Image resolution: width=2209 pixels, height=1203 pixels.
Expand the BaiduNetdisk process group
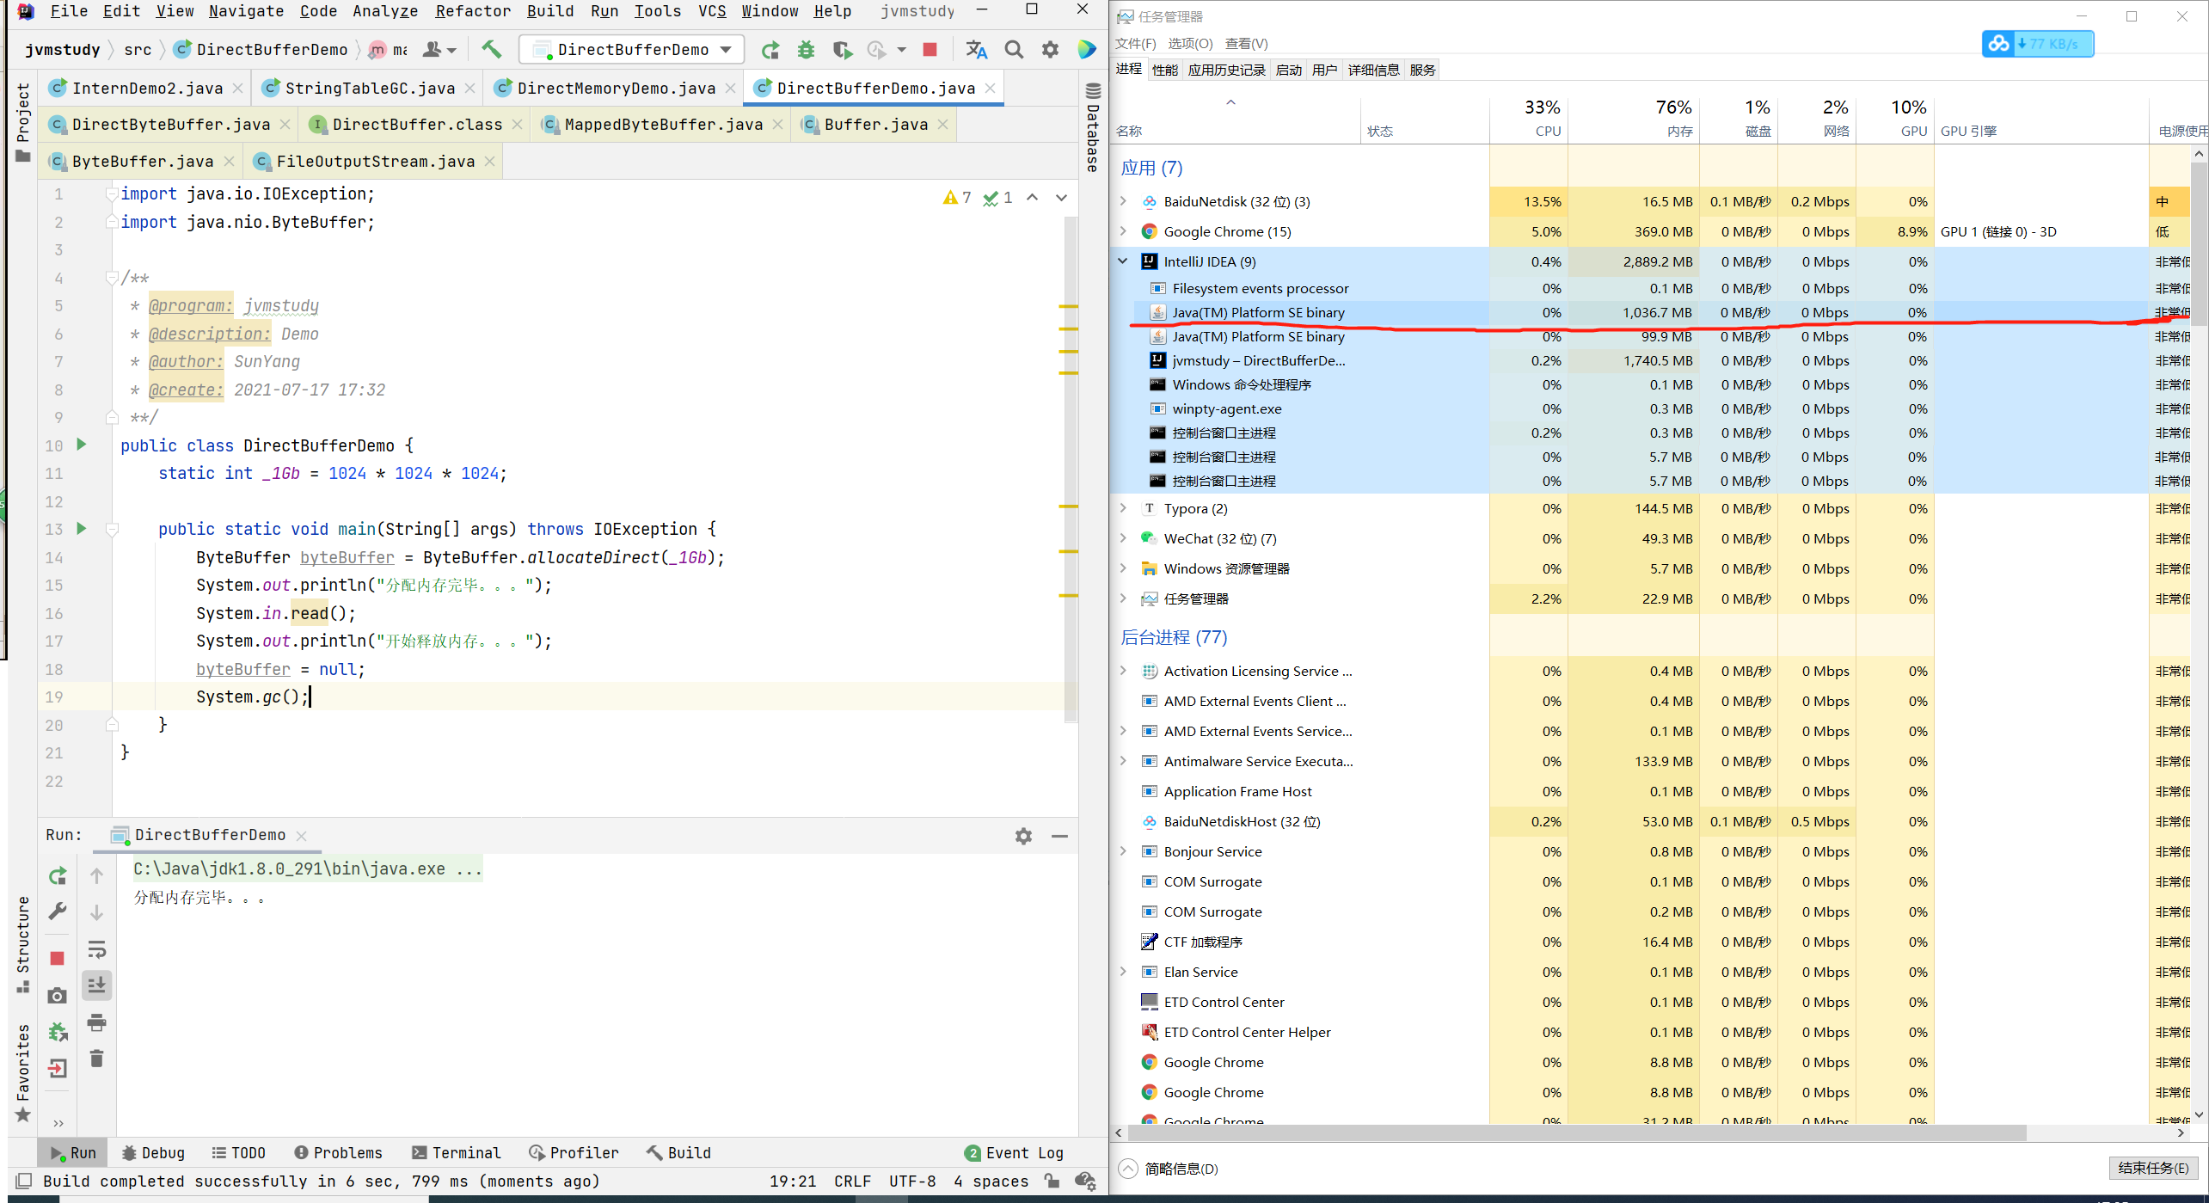[x=1123, y=201]
